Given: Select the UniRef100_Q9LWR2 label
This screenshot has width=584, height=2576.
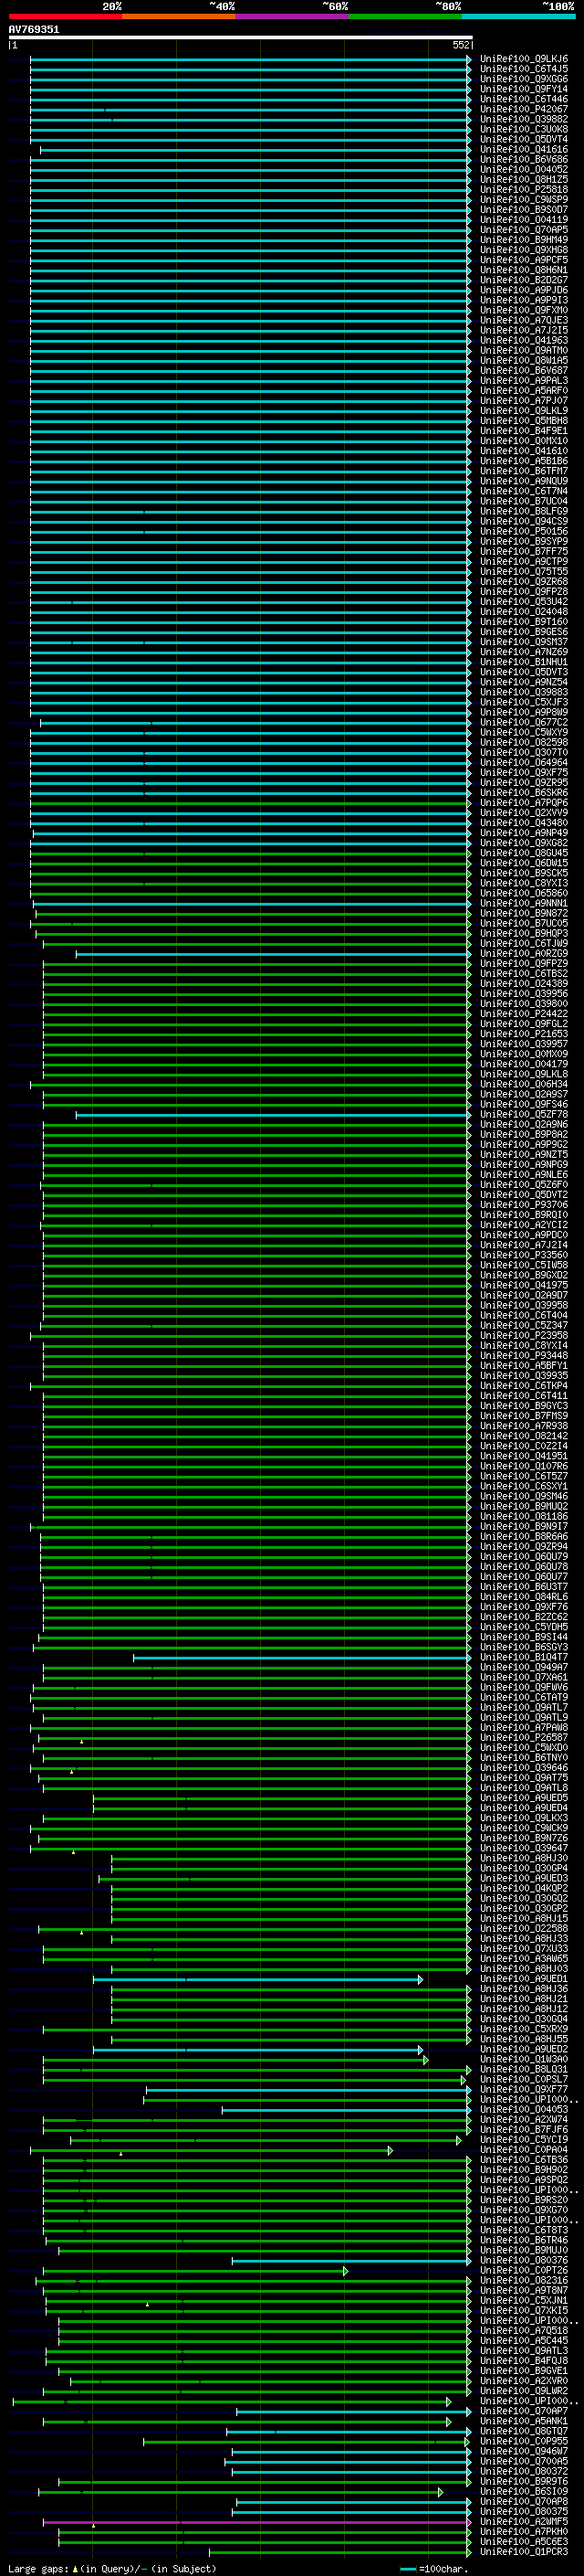Looking at the screenshot, I should (x=523, y=2390).
